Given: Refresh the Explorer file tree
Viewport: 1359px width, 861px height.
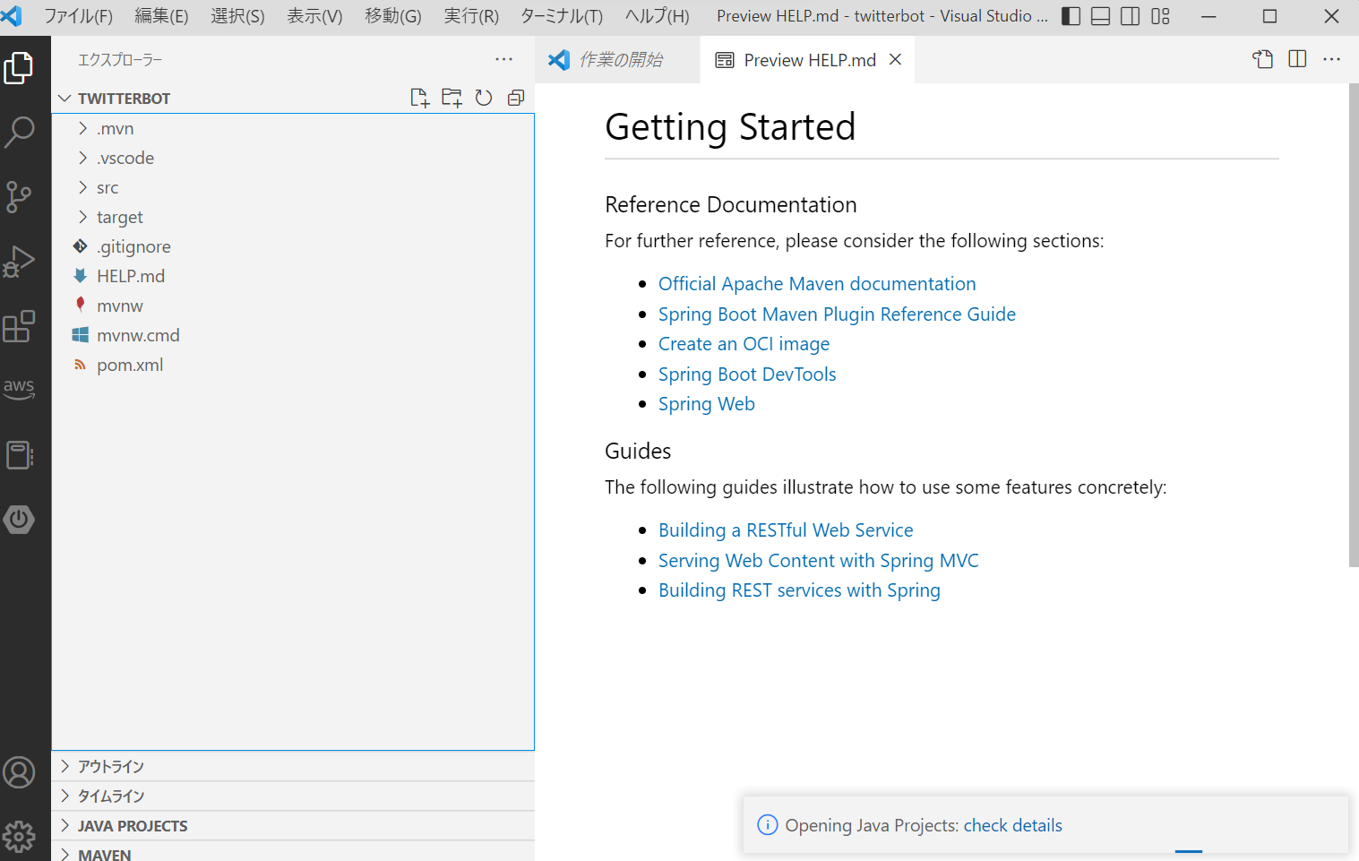Looking at the screenshot, I should [484, 98].
